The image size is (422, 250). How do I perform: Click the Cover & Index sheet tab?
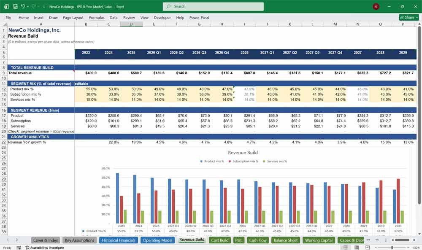(x=46, y=240)
